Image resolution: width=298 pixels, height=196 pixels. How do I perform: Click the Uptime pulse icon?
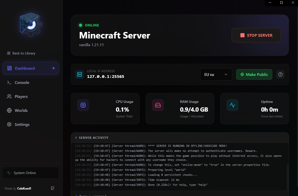tap(232, 105)
